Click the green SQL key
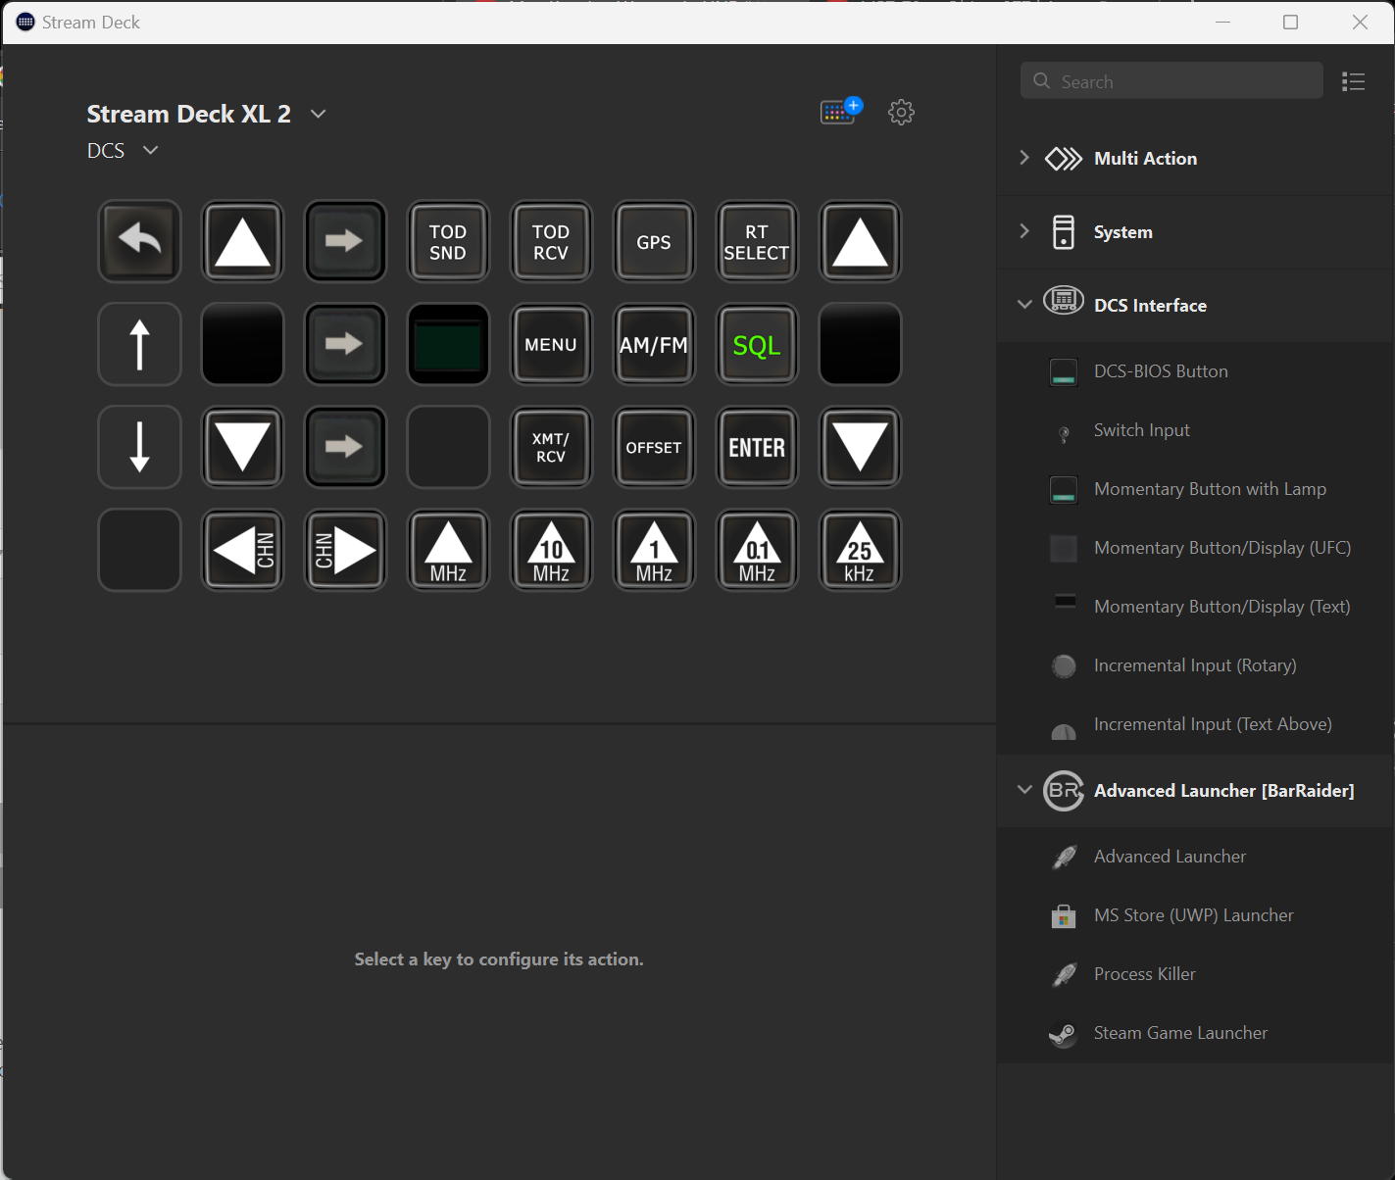The image size is (1395, 1180). tap(757, 344)
